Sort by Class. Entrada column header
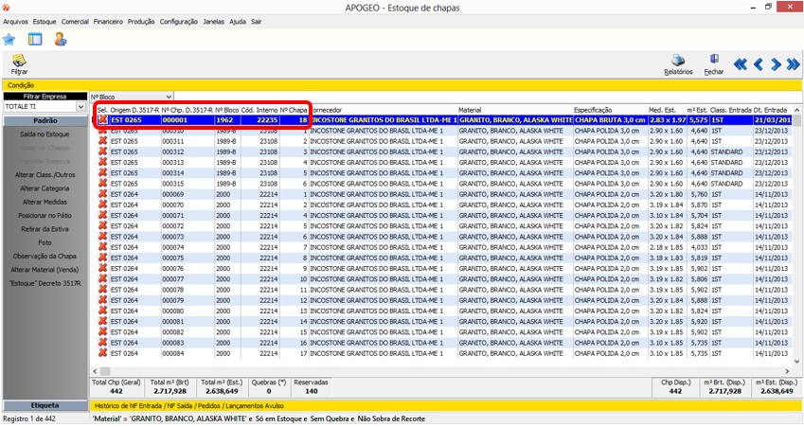Image resolution: width=804 pixels, height=427 pixels. (731, 110)
